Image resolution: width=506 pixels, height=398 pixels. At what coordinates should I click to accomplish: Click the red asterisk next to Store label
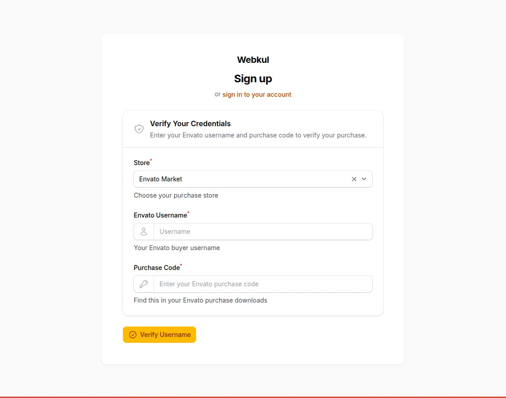click(x=150, y=160)
